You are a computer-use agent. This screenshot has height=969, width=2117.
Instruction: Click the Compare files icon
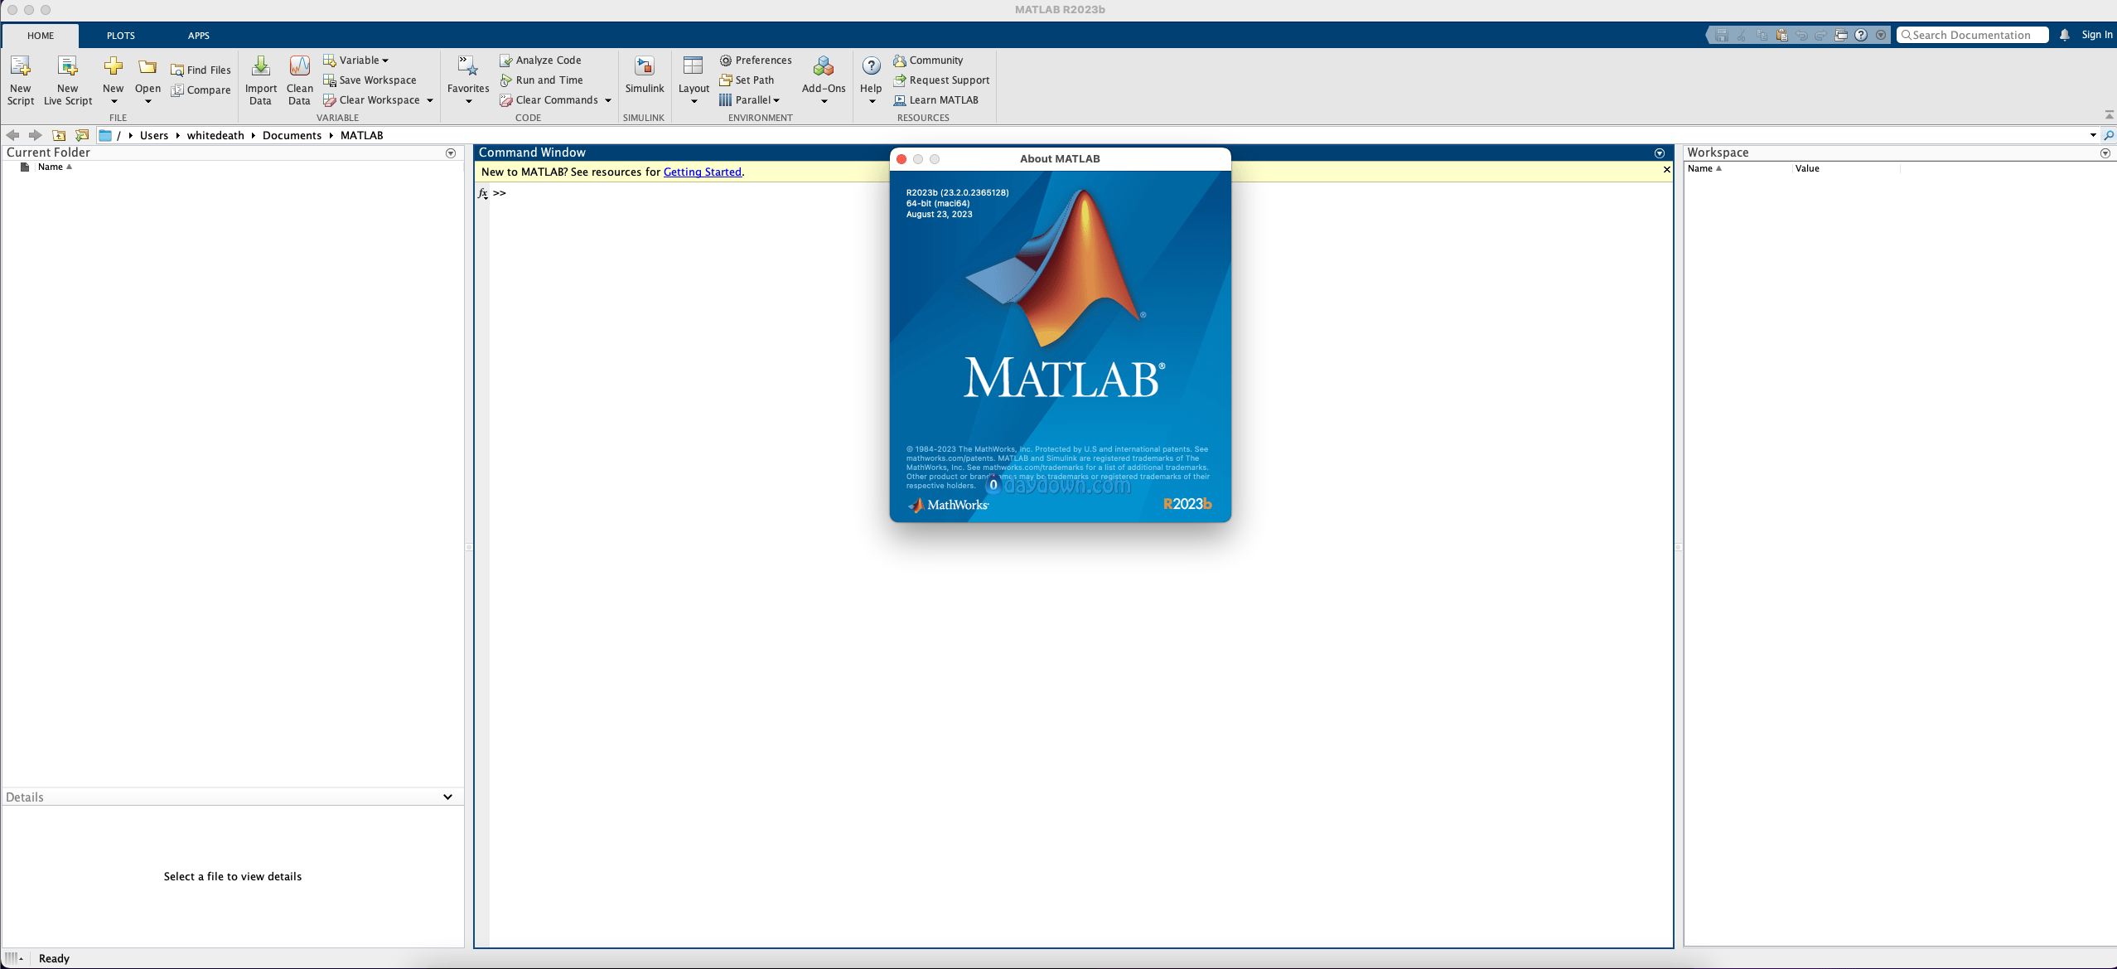pos(177,90)
